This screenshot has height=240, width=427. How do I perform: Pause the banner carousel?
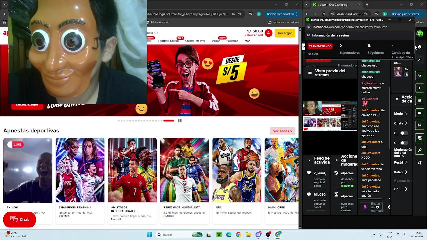179,121
